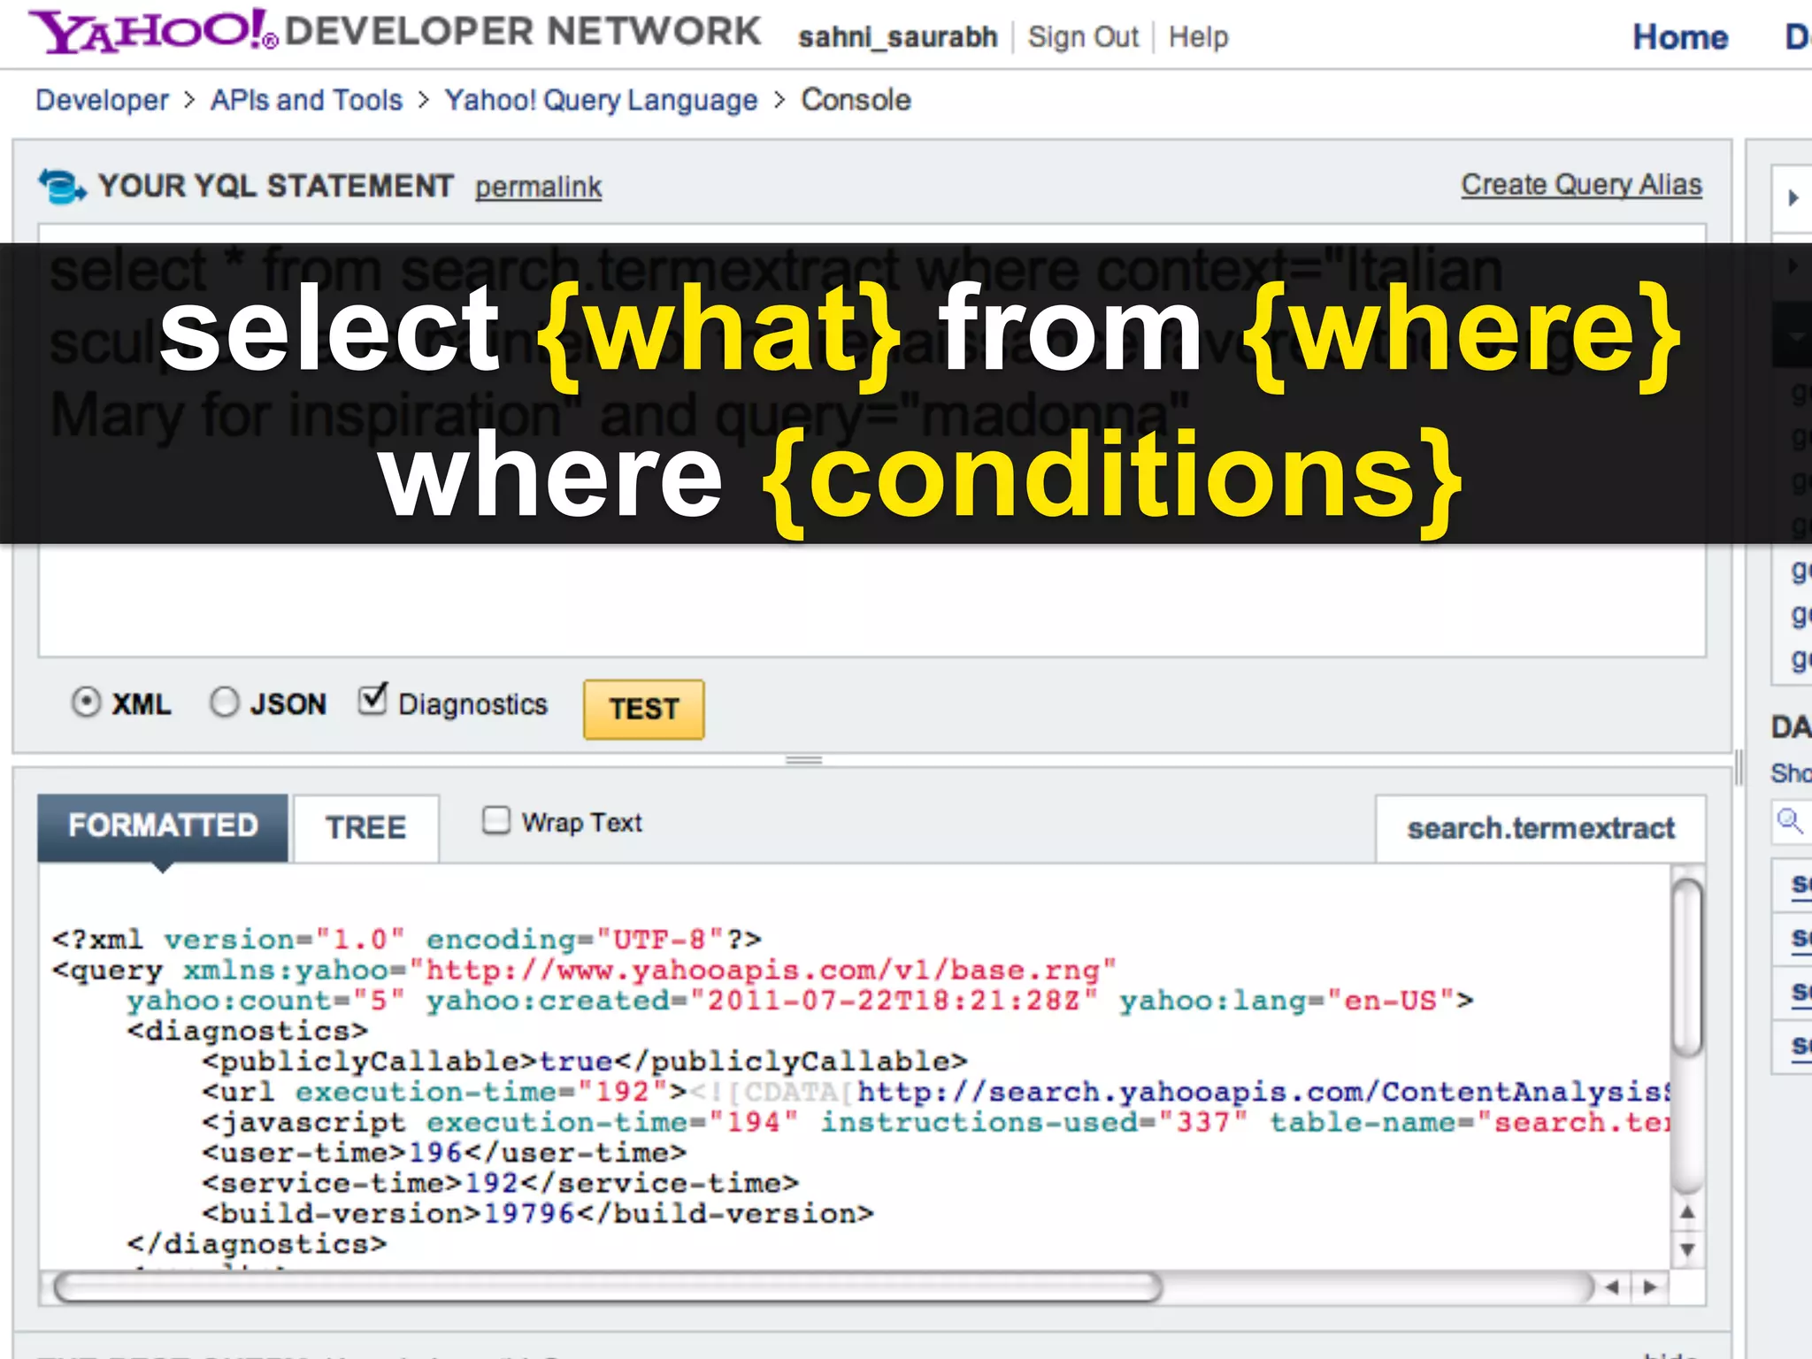Click the sahni_saurabh username
Viewport: 1812px width, 1359px height.
pyautogui.click(x=897, y=37)
